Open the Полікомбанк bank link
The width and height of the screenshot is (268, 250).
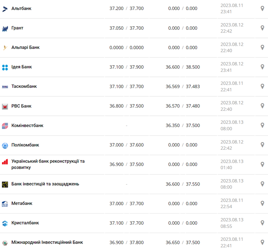25,145
